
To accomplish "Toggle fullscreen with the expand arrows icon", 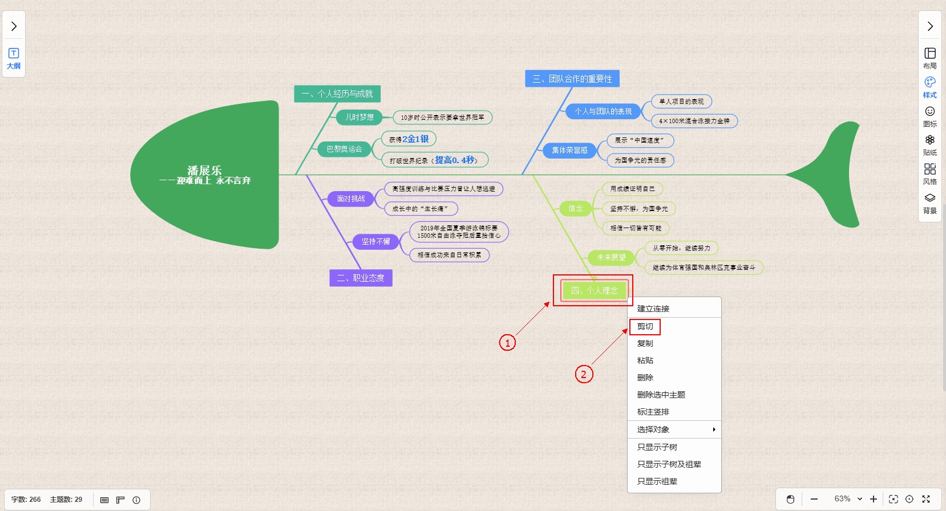I will click(x=926, y=499).
